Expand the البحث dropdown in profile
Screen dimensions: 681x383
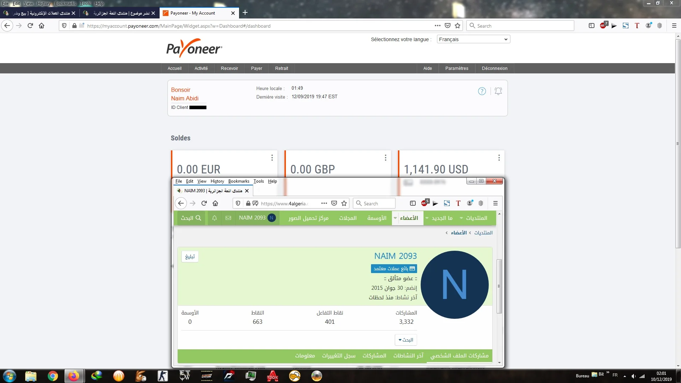pyautogui.click(x=406, y=340)
